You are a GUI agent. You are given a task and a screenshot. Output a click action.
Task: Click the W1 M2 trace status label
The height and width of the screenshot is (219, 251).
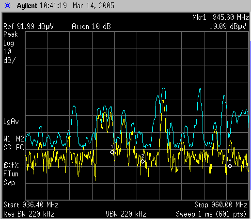pyautogui.click(x=14, y=139)
